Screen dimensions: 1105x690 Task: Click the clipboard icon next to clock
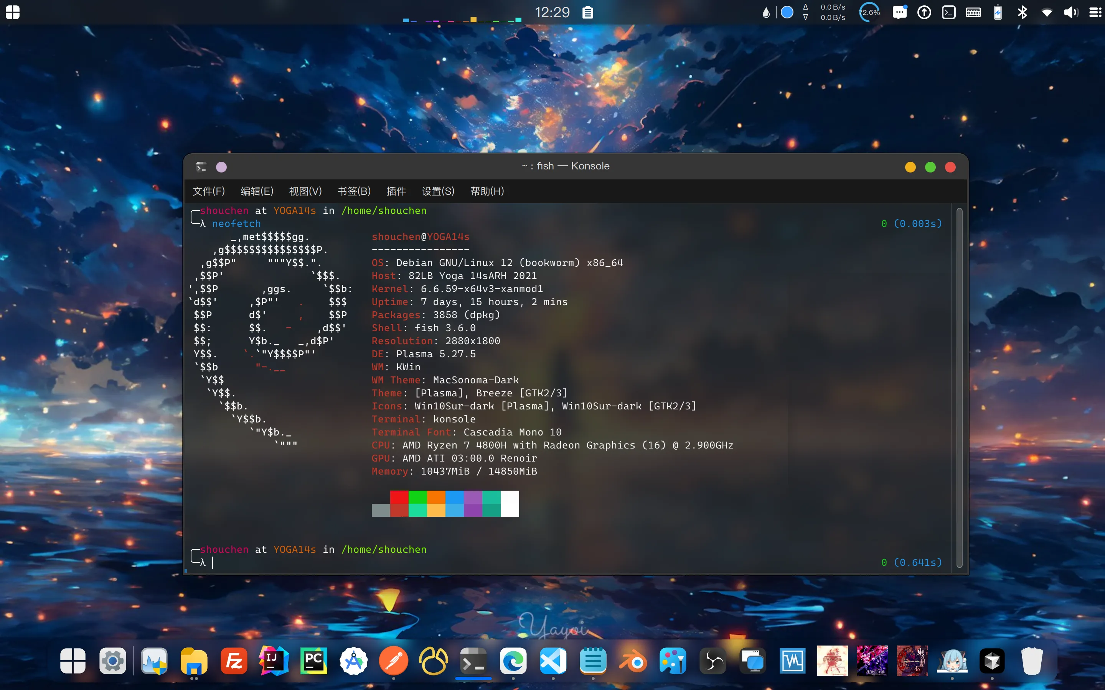[x=588, y=12]
